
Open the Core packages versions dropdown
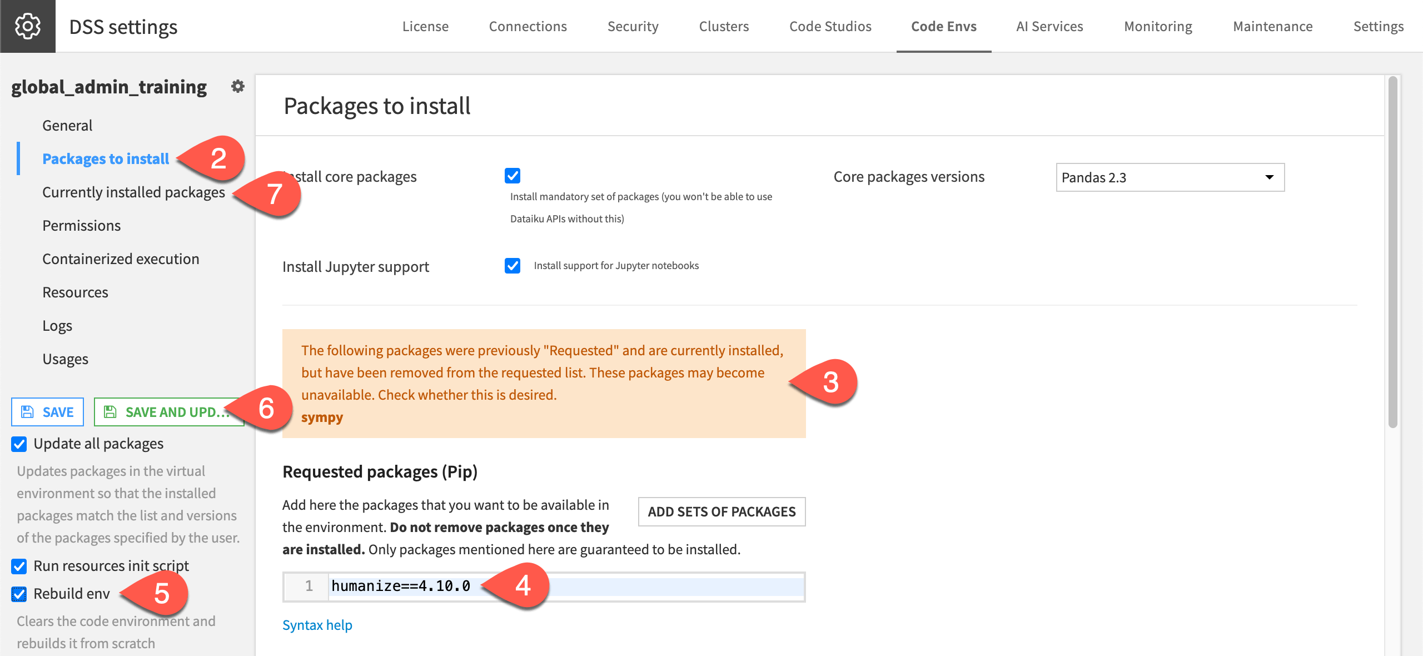1170,177
